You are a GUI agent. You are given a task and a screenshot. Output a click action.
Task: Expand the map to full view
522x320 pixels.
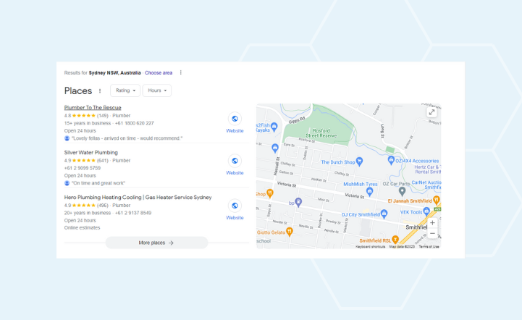(x=432, y=112)
